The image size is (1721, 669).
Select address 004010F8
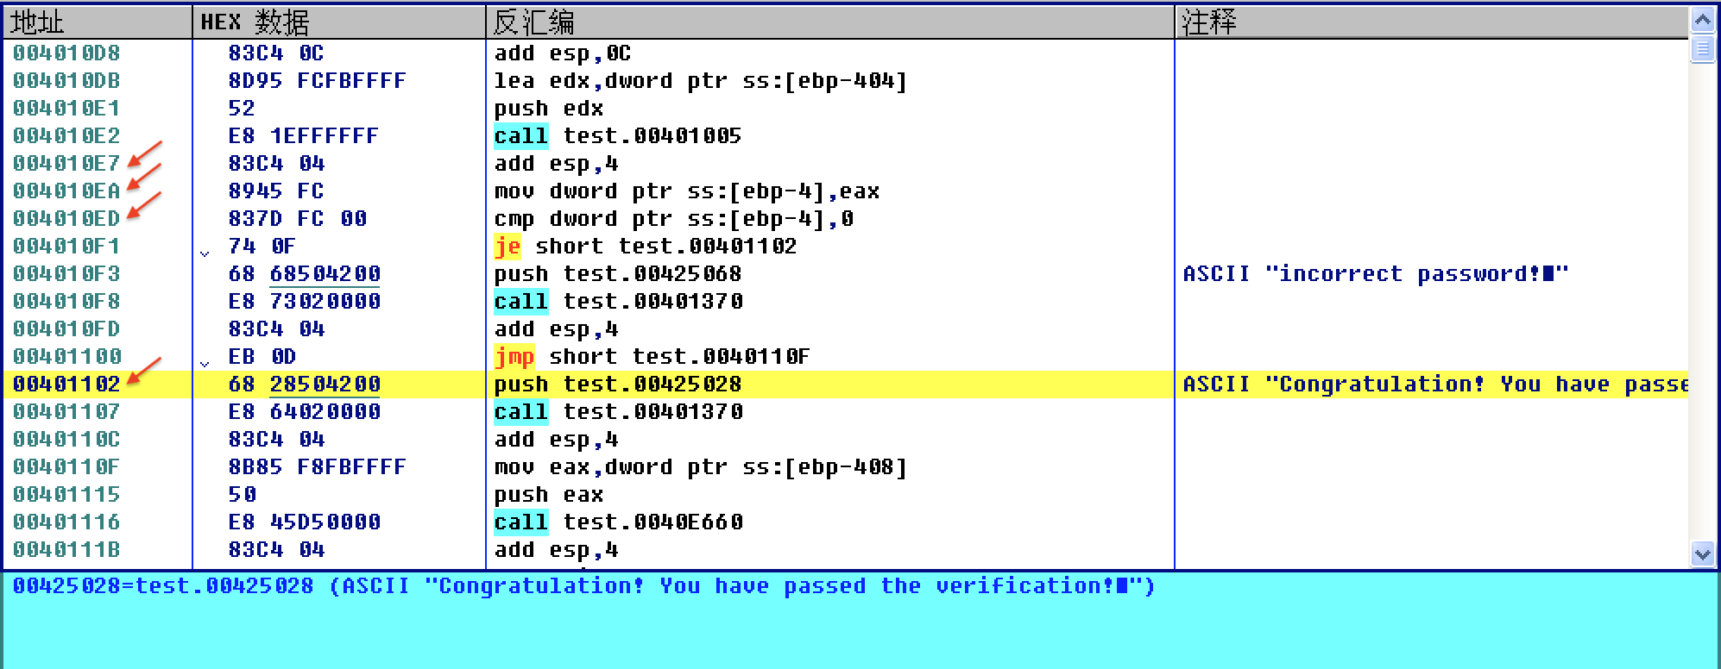pos(66,302)
